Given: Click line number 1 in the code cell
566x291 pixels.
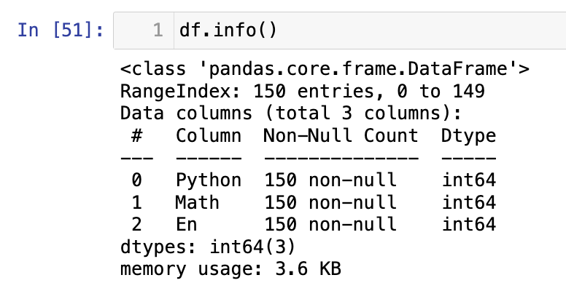Looking at the screenshot, I should tap(157, 31).
